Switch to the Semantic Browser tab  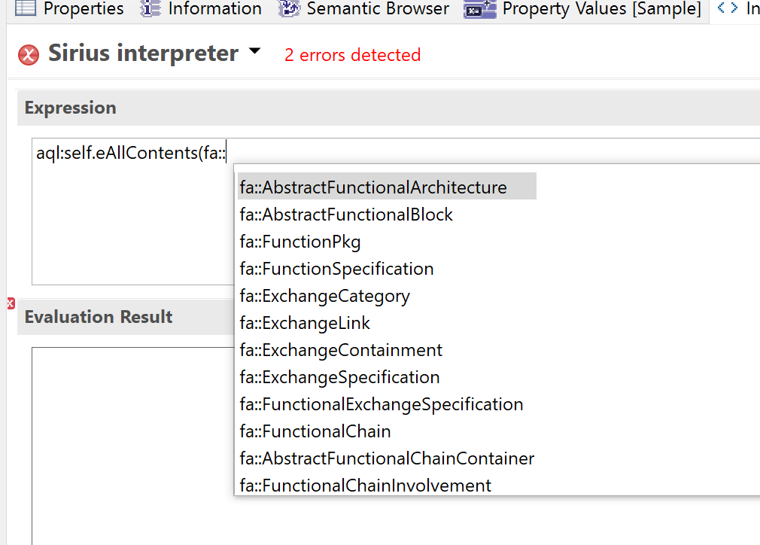378,9
